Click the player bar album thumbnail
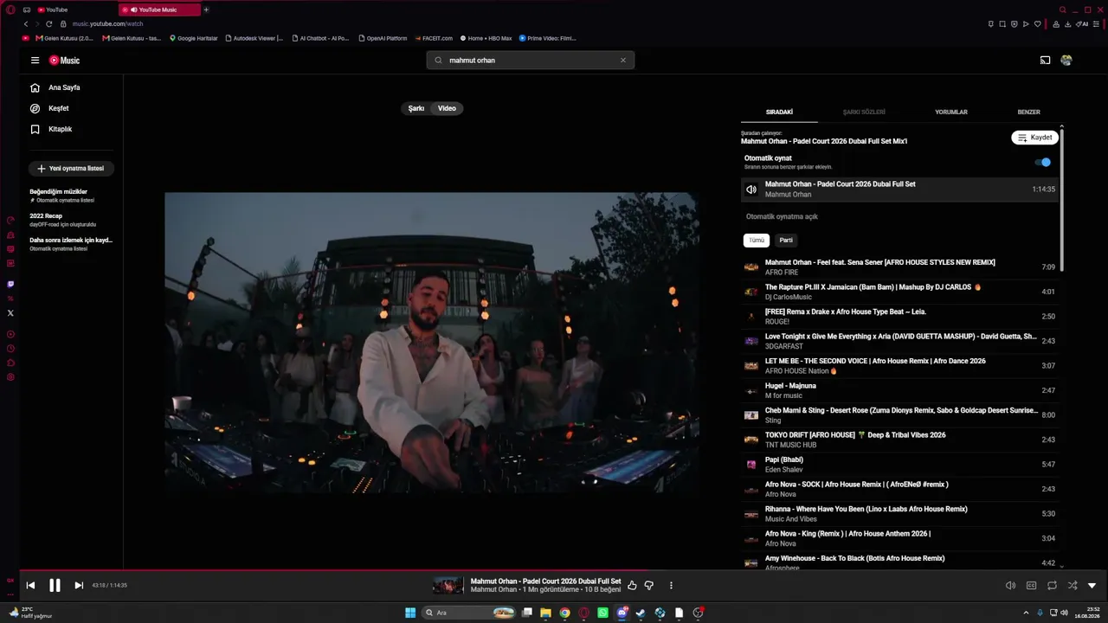The image size is (1108, 623). [x=448, y=586]
